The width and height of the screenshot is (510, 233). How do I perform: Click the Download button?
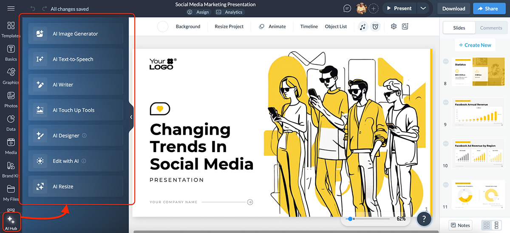(x=453, y=8)
